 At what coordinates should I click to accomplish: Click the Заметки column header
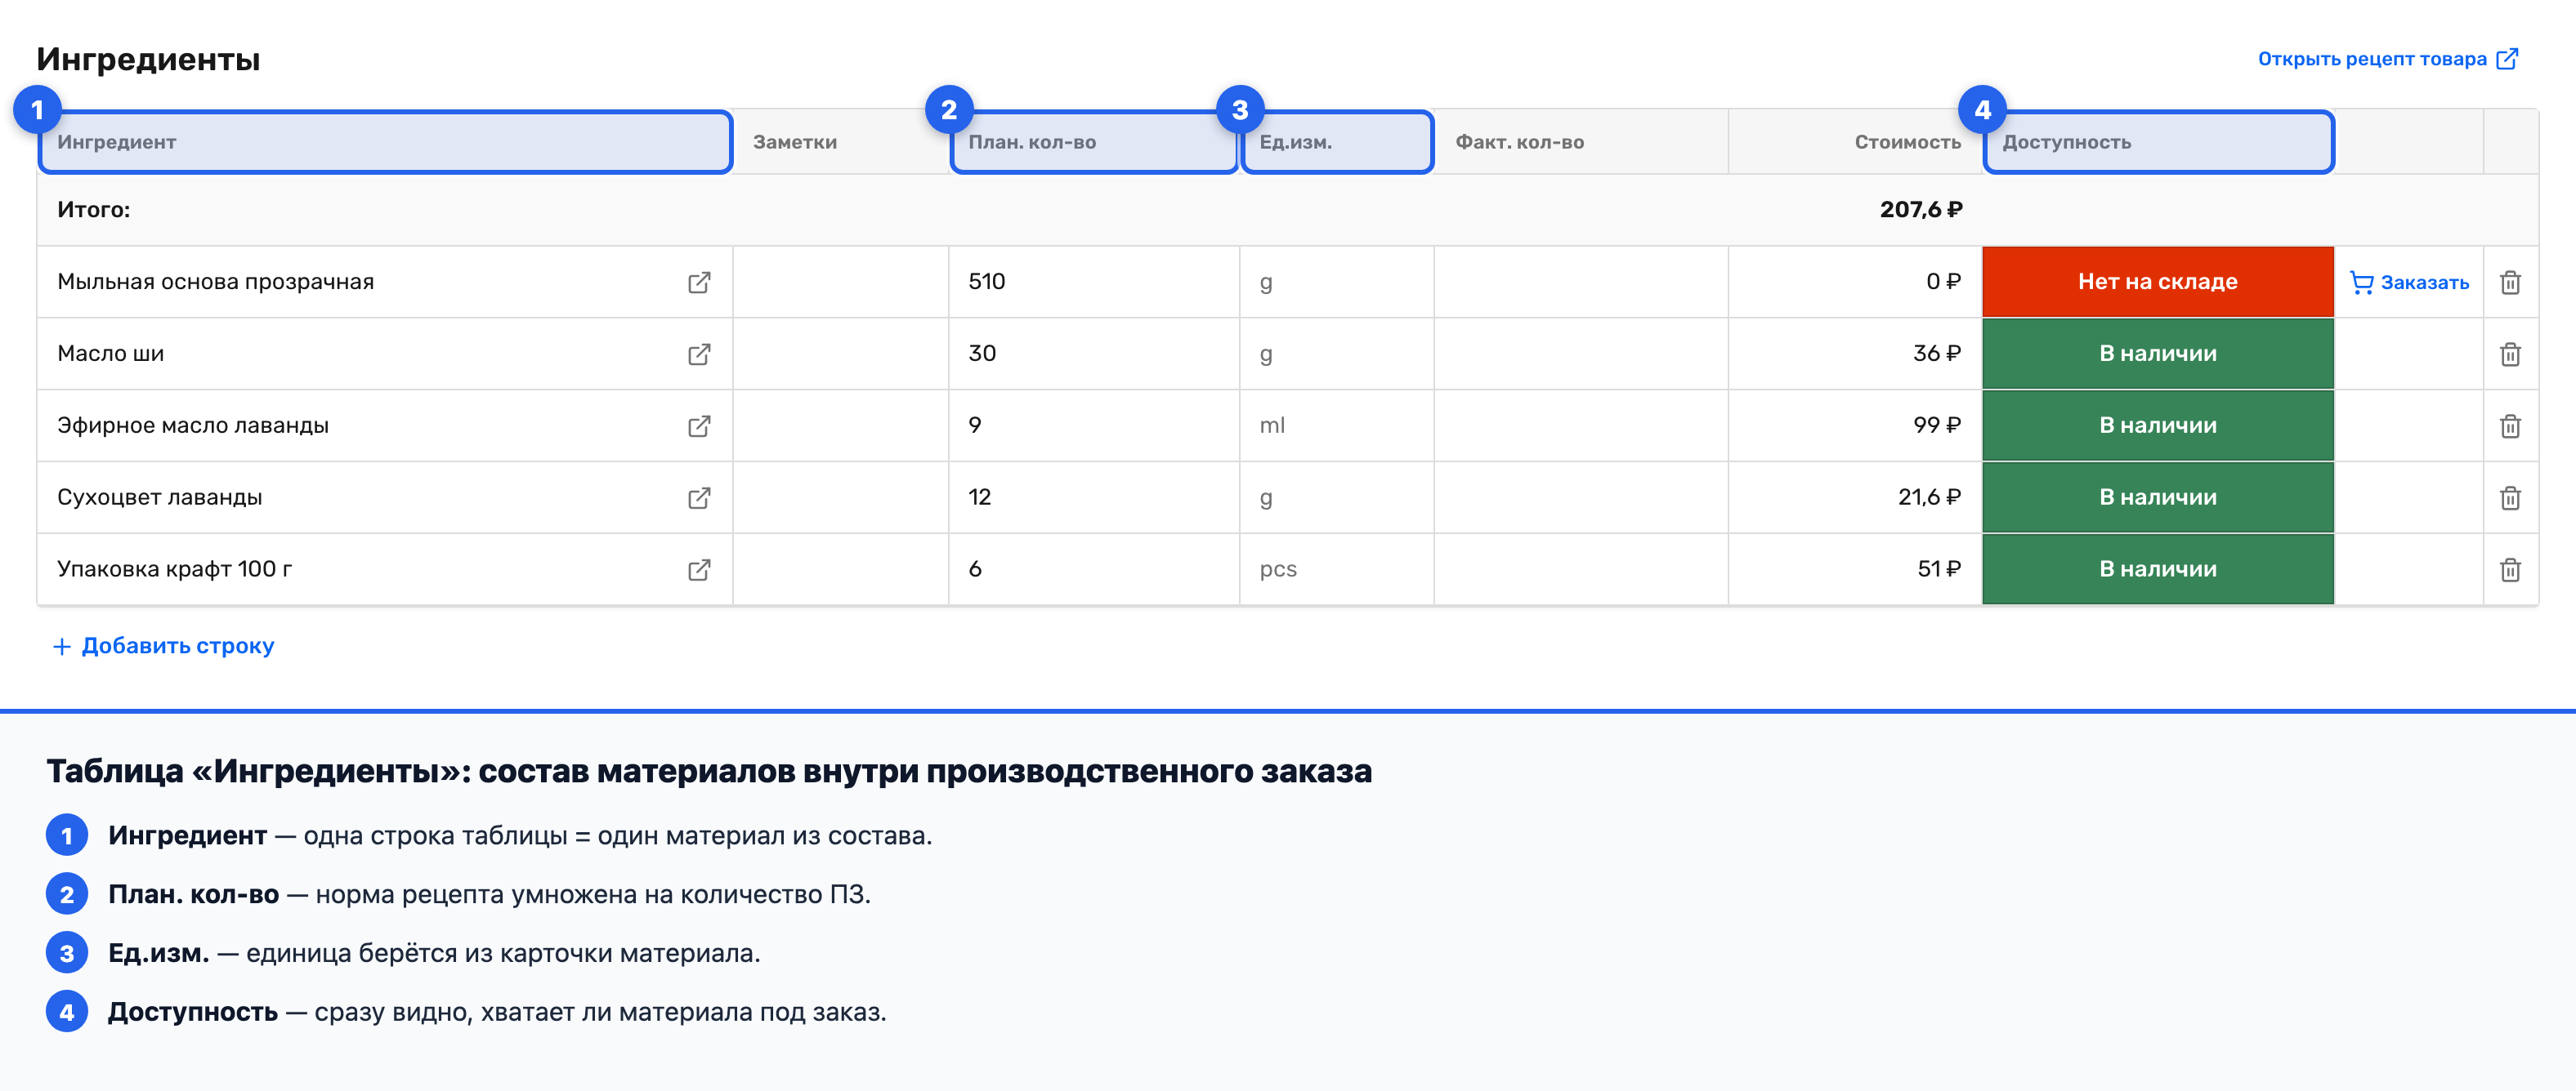(841, 142)
